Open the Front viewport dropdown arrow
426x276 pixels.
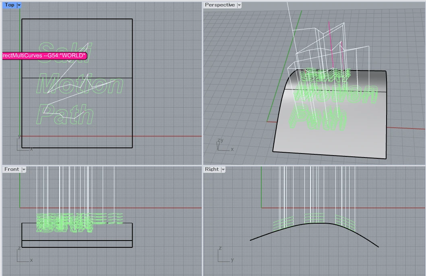pyautogui.click(x=24, y=169)
